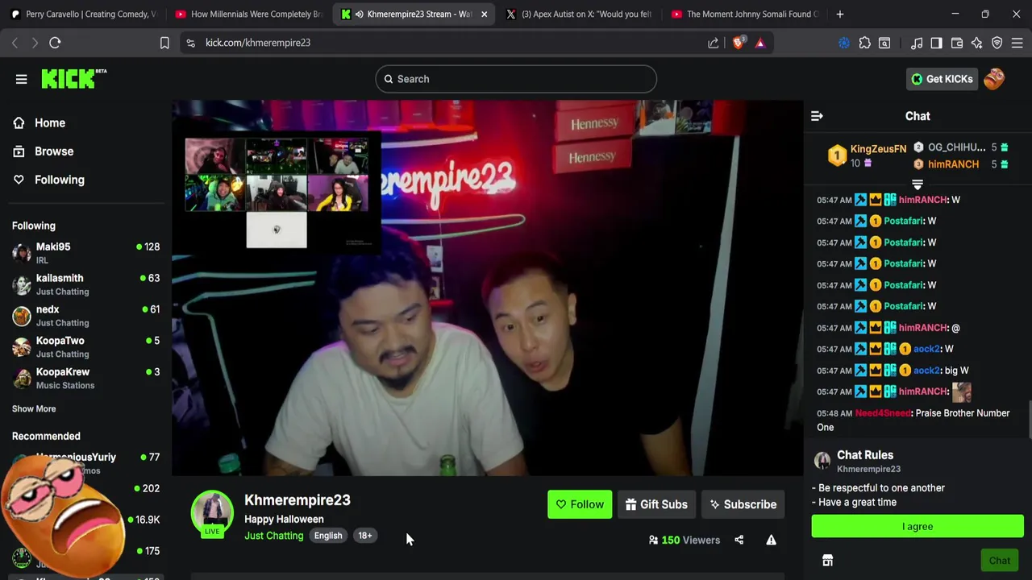Click the share icon next to Viewers
This screenshot has width=1032, height=580.
tap(739, 540)
